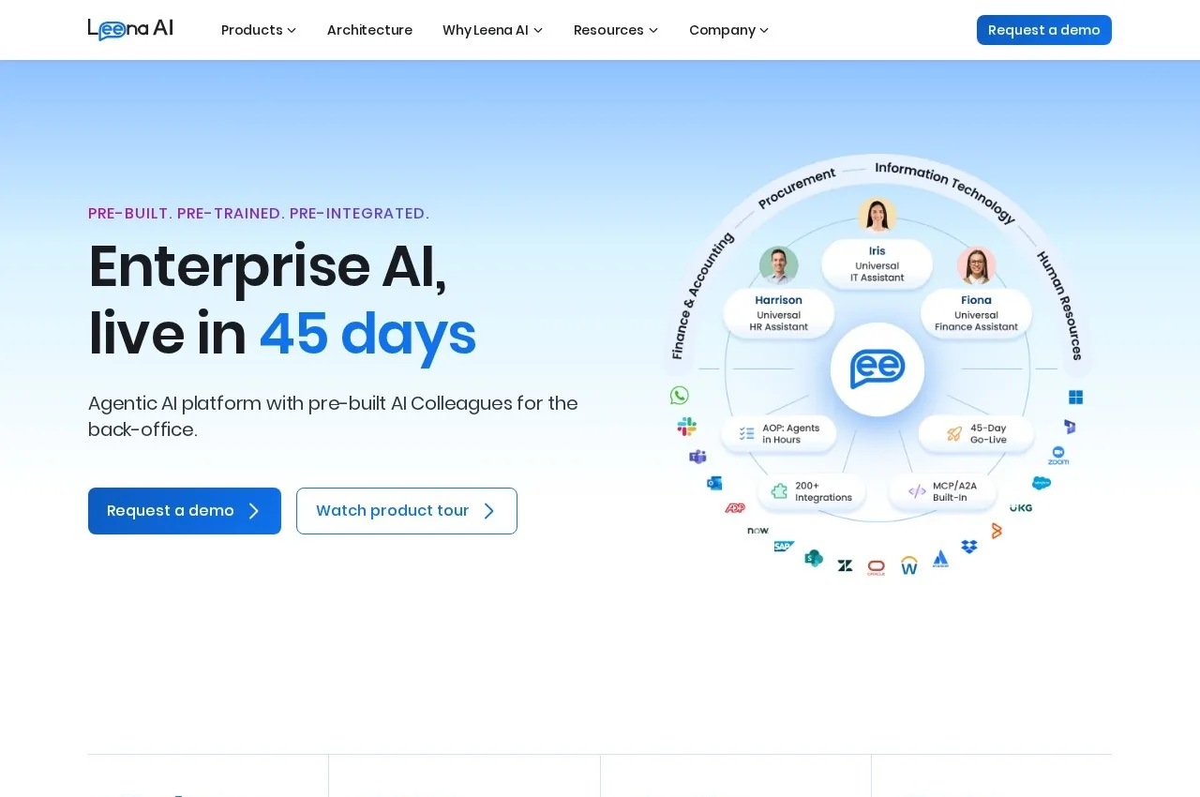Click the central Leena chat-bubble logo
This screenshot has width=1200, height=797.
(877, 368)
